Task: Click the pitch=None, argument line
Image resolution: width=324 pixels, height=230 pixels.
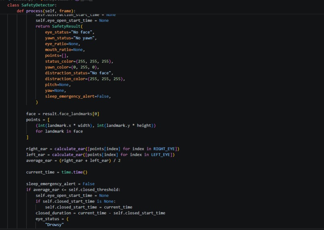Action: tap(58, 85)
